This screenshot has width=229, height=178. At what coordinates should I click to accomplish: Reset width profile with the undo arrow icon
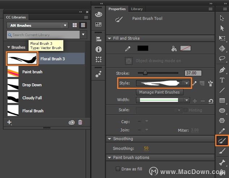(x=211, y=101)
